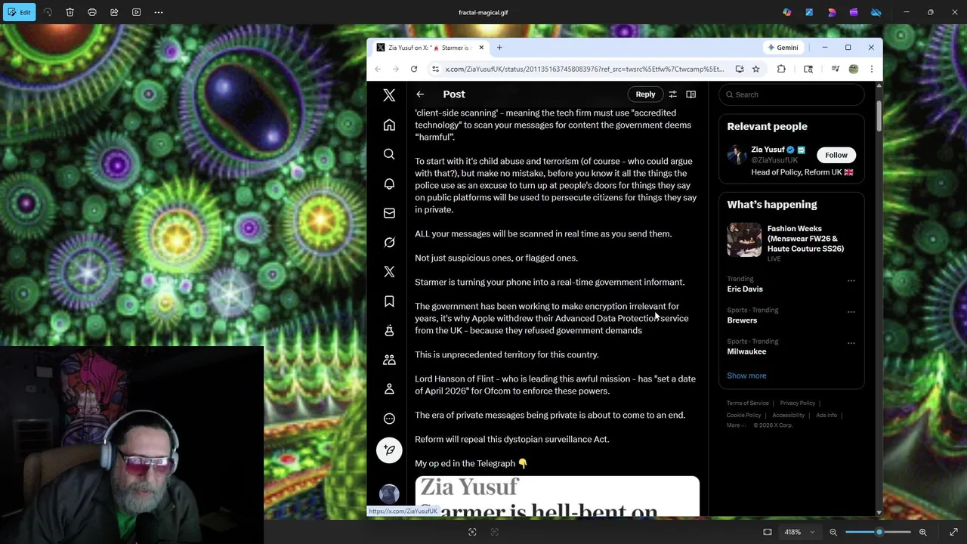Click the compose post feather button

pos(389,450)
